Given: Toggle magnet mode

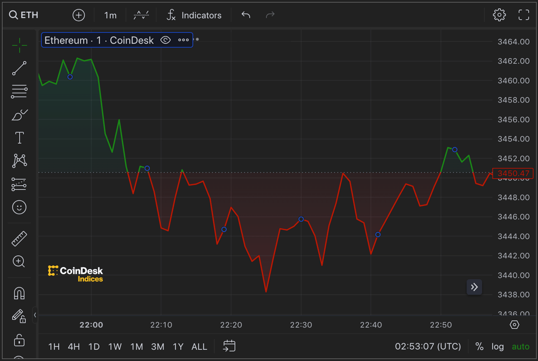Looking at the screenshot, I should tap(19, 293).
